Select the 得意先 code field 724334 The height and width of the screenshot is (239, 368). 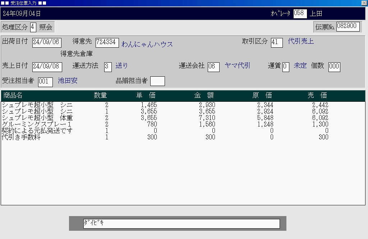tap(107, 42)
